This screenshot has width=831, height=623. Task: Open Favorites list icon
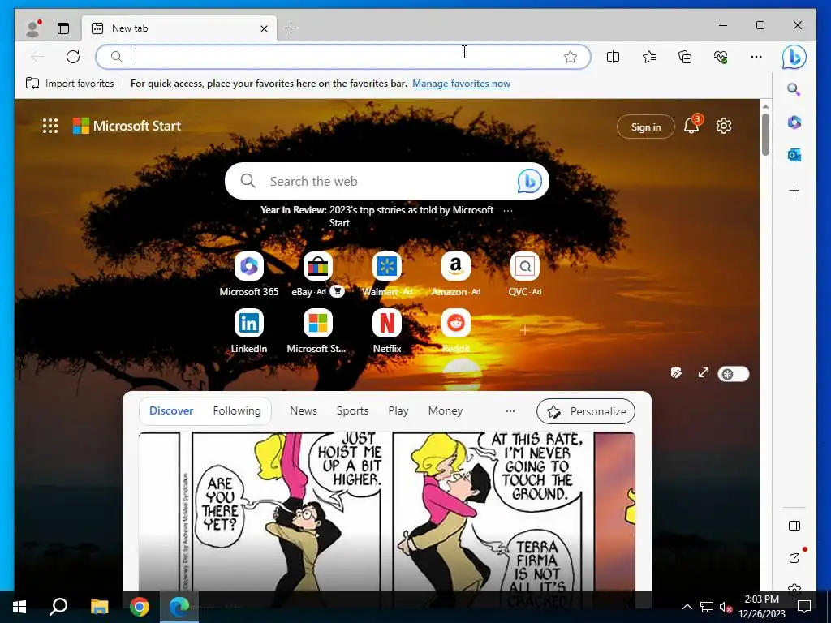click(x=649, y=57)
